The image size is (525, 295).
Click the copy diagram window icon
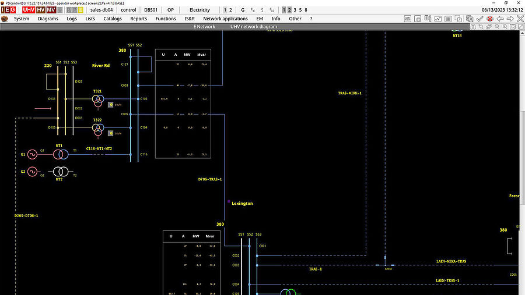(459, 19)
